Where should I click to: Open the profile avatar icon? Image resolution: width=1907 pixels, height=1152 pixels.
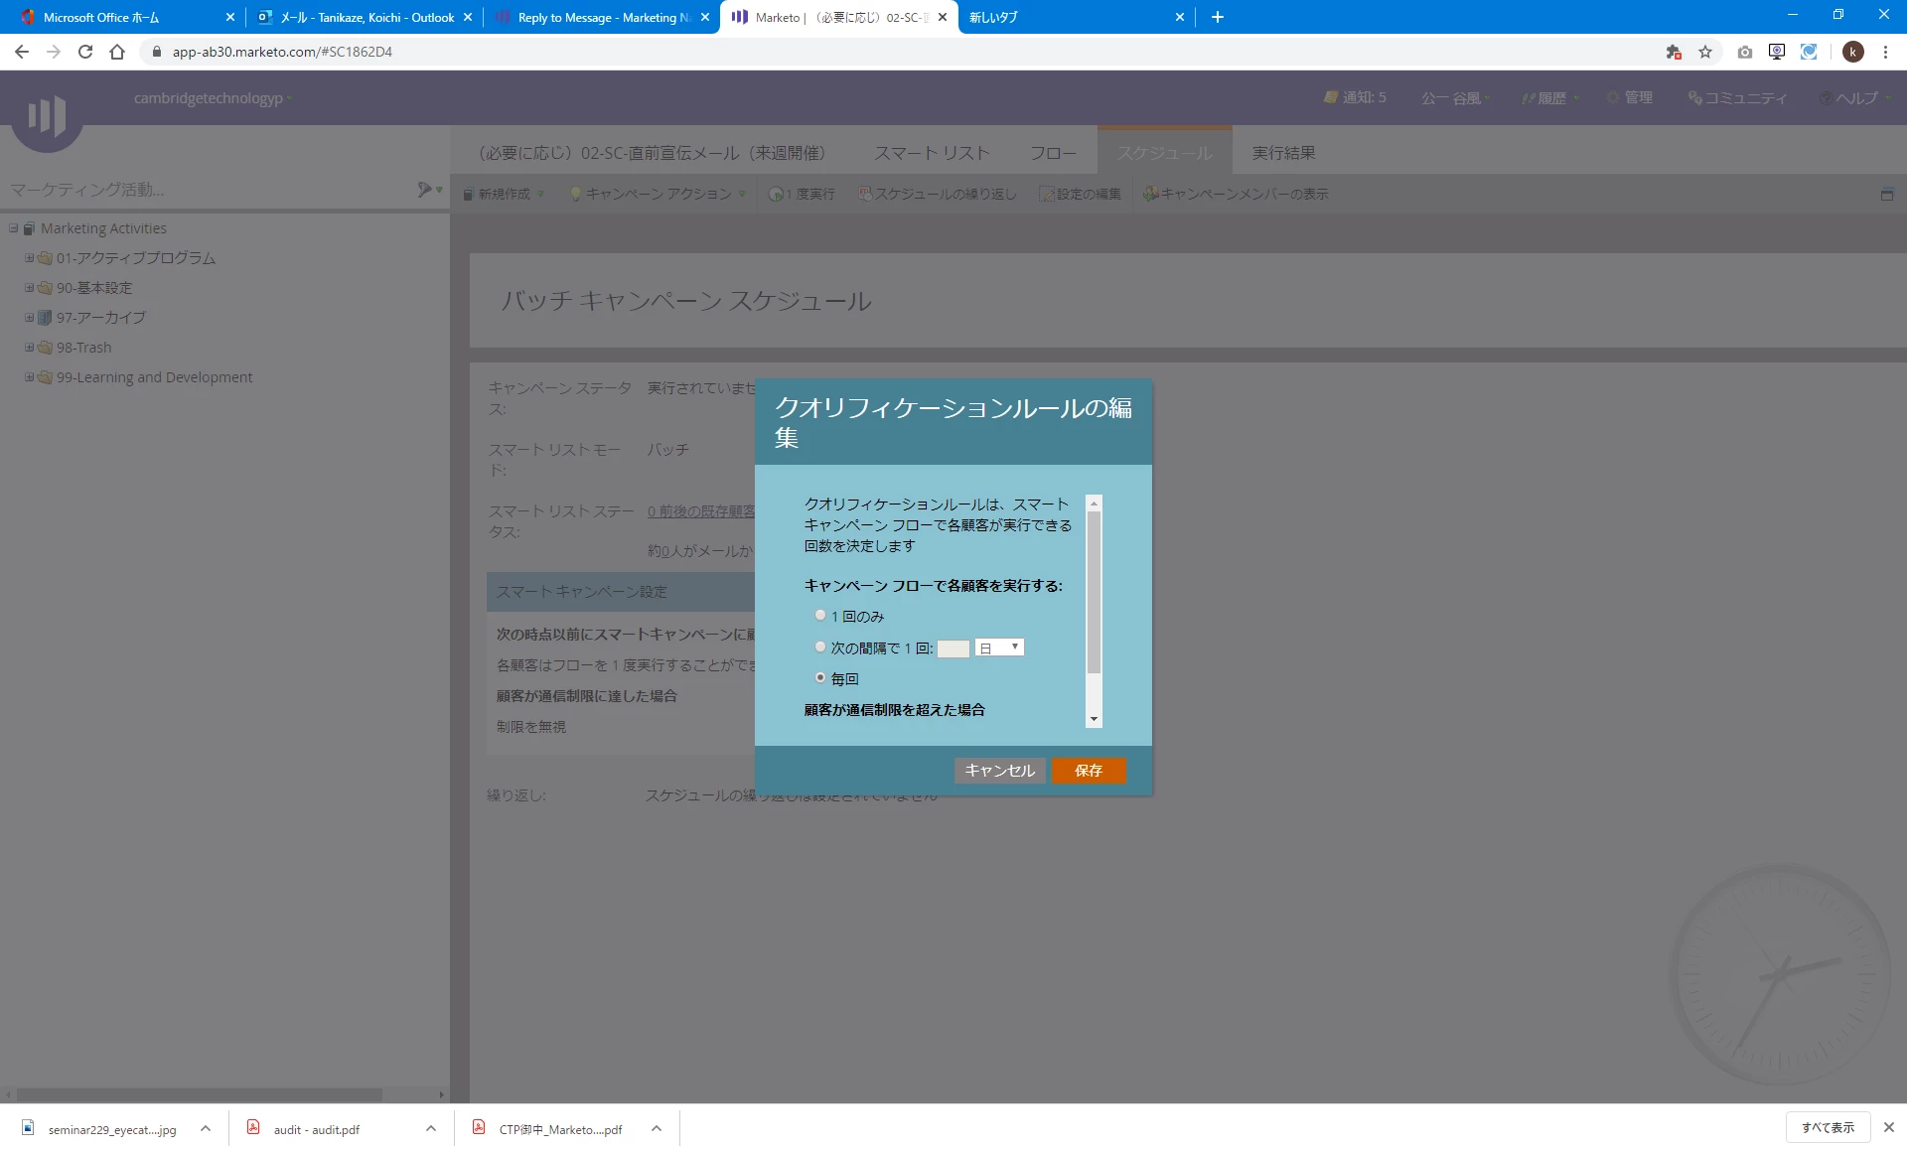[1852, 52]
